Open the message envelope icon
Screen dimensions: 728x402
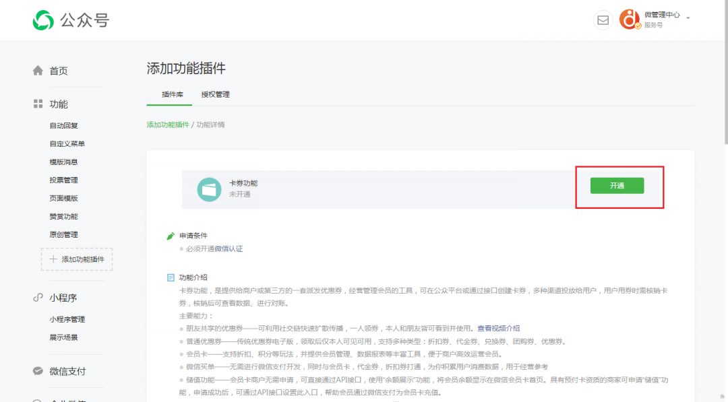pyautogui.click(x=603, y=20)
